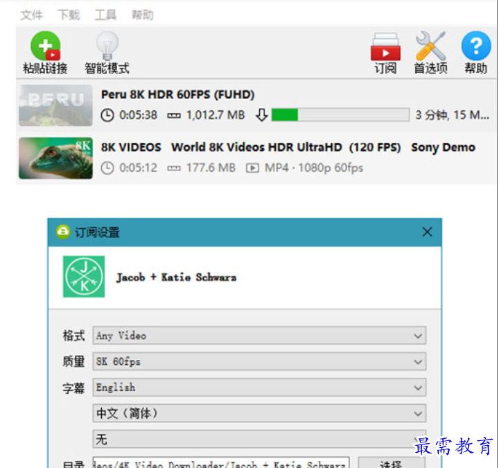Click the clock icon beside 0:05:12

click(107, 168)
